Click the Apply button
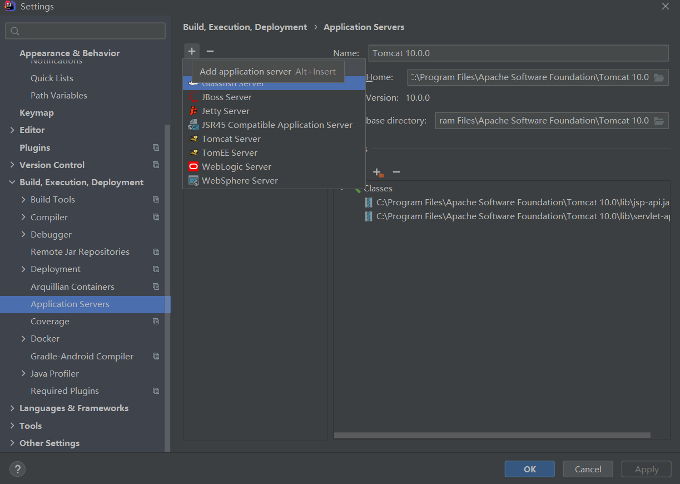Image resolution: width=680 pixels, height=484 pixels. 647,469
